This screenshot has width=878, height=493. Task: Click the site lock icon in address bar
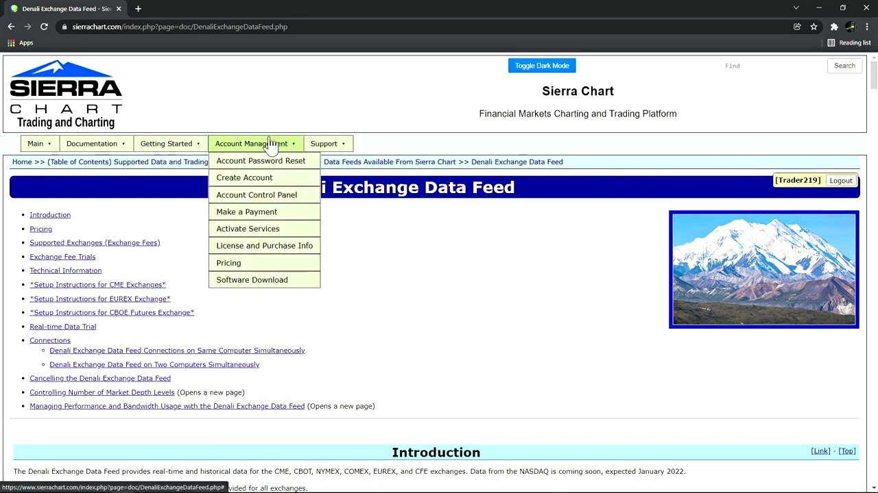[x=64, y=27]
